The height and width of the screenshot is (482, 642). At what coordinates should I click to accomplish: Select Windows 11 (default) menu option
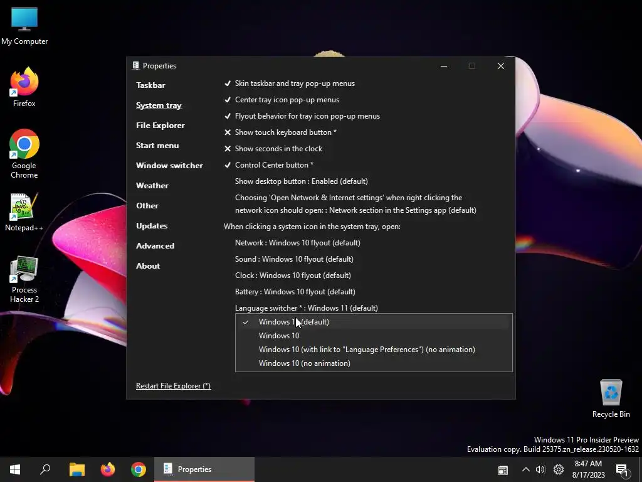click(x=374, y=322)
